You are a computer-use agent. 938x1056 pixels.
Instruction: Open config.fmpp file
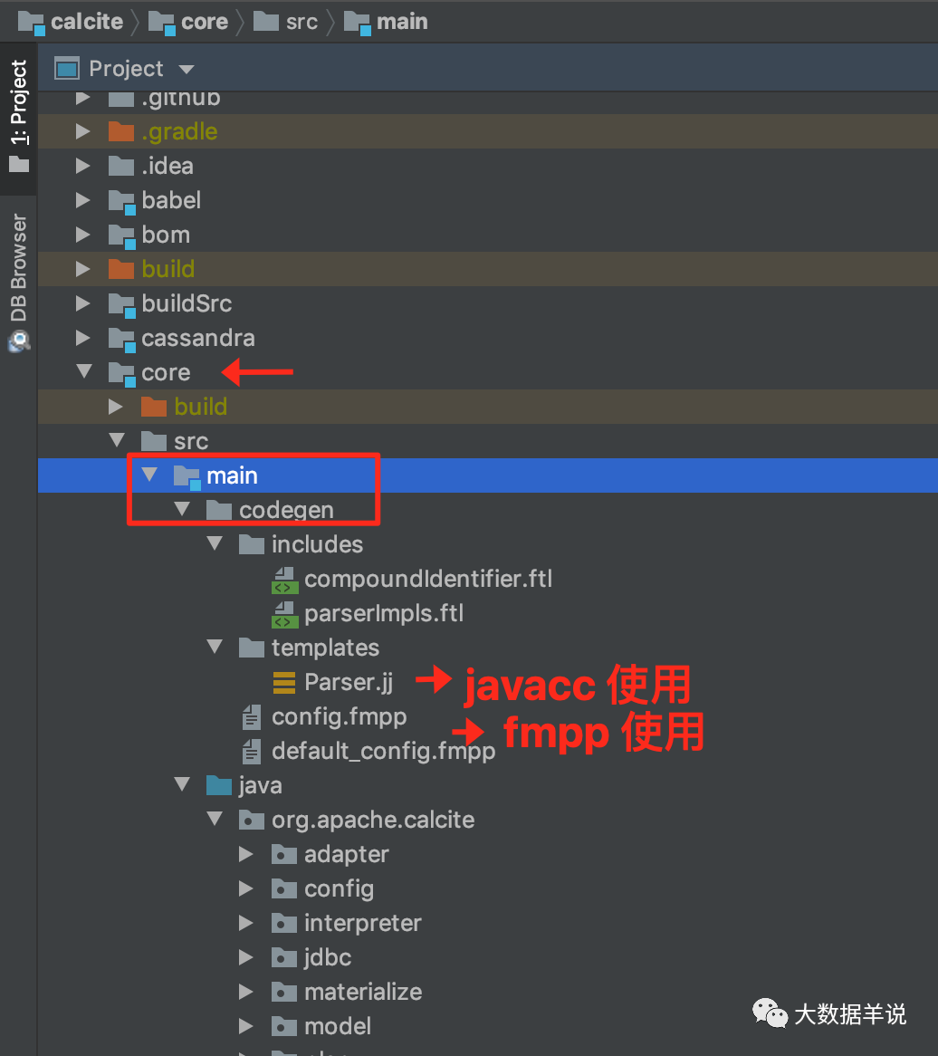click(340, 716)
